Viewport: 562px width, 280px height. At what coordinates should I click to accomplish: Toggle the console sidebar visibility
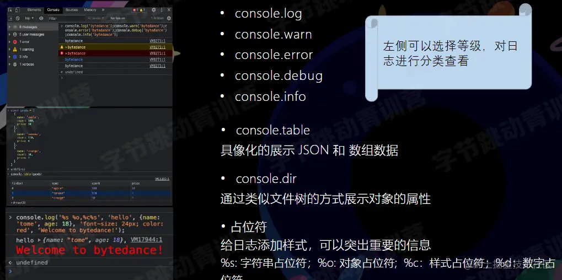pos(10,18)
